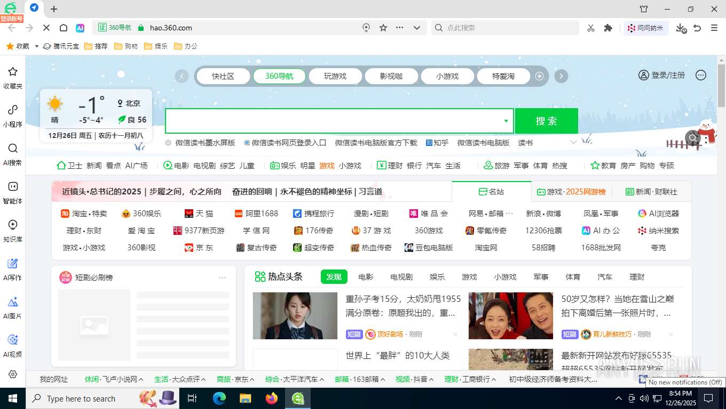This screenshot has height=409, width=726.
Task: Open 短剧必刷榜 card more options dots
Action: [x=223, y=277]
